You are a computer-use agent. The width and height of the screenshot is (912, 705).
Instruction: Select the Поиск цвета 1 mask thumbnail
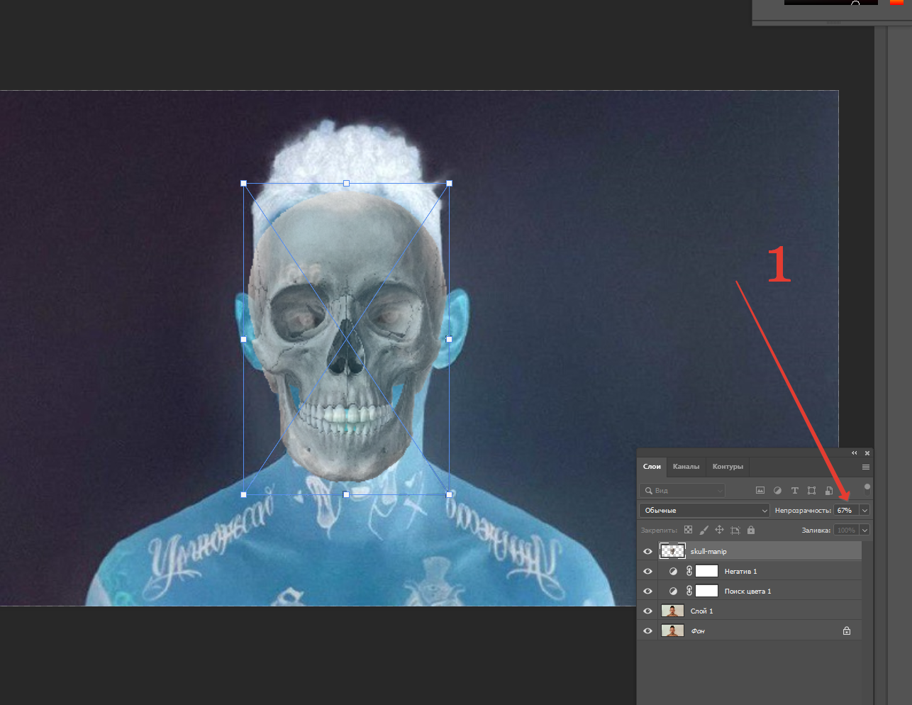coord(706,591)
